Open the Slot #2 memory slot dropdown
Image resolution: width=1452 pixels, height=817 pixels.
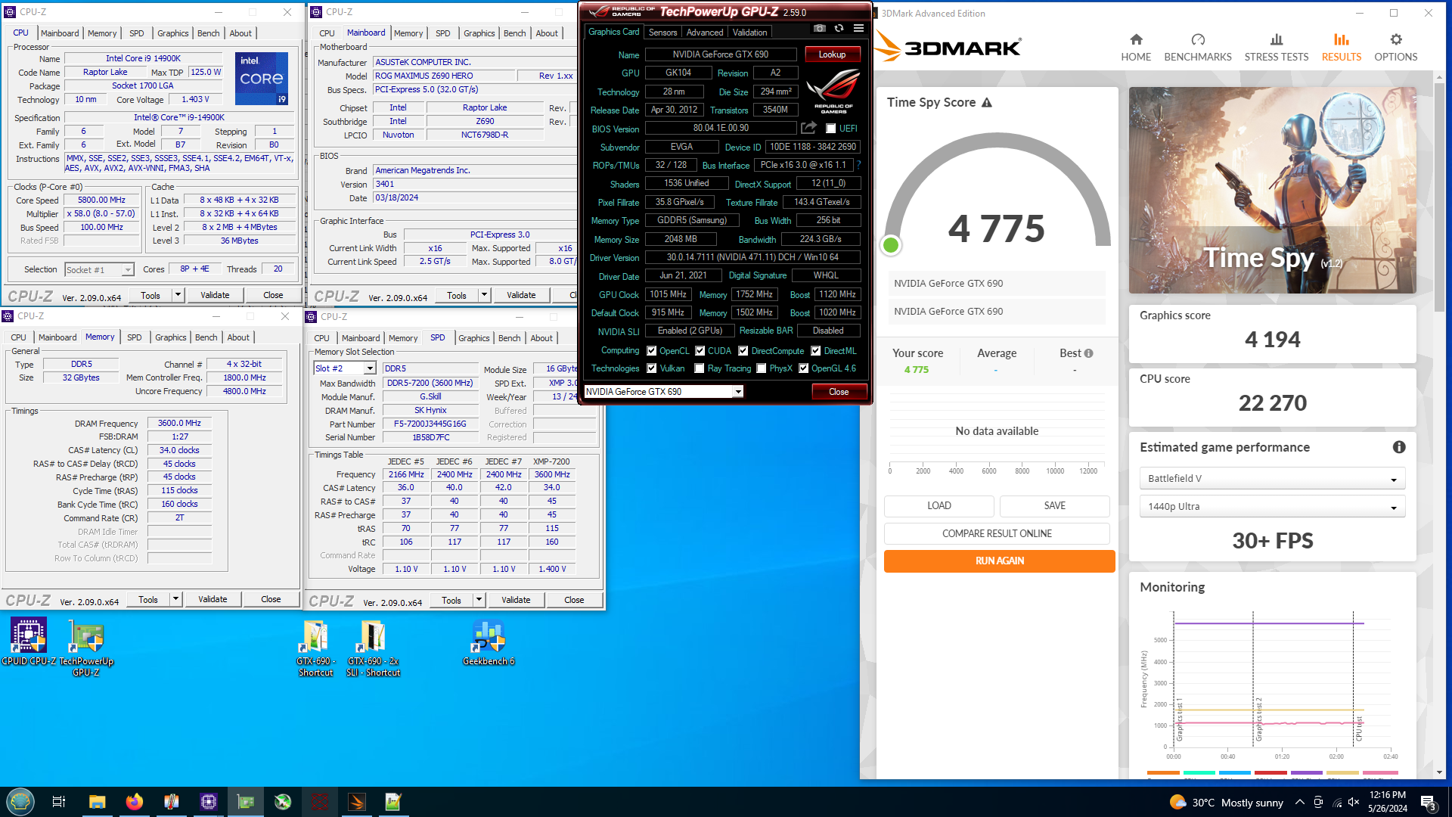(x=345, y=368)
